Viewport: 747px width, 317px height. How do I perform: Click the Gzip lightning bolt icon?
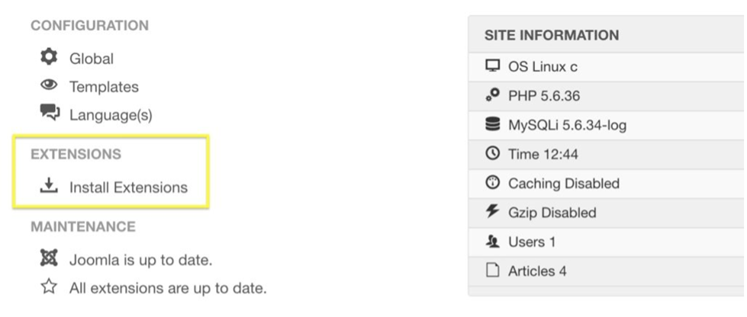coord(492,212)
